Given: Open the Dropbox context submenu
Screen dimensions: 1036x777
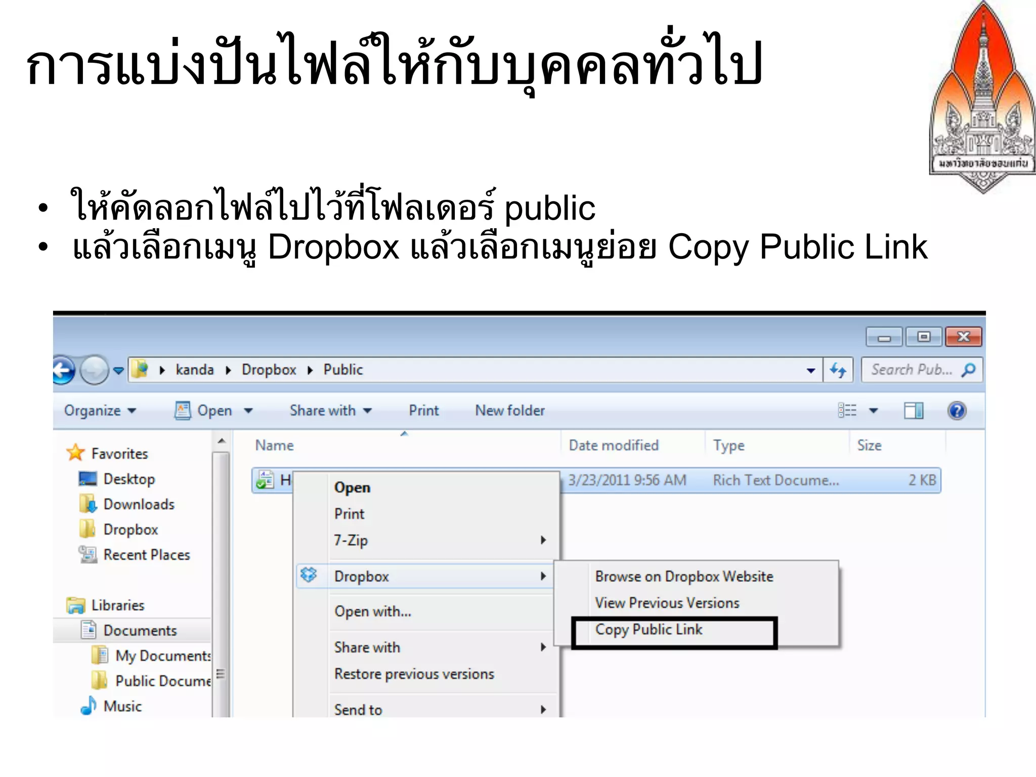Looking at the screenshot, I should pyautogui.click(x=425, y=576).
